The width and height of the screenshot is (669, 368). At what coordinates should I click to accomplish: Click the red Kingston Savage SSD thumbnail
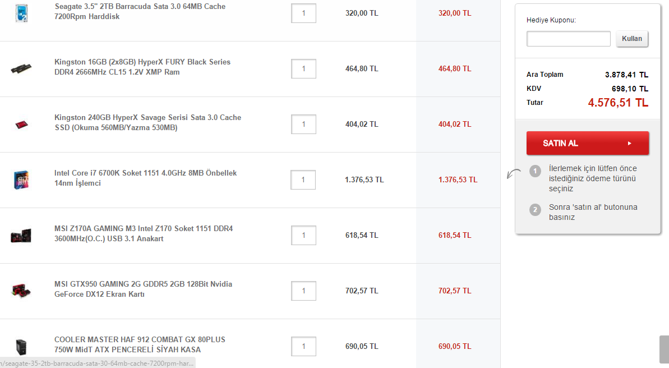21,124
